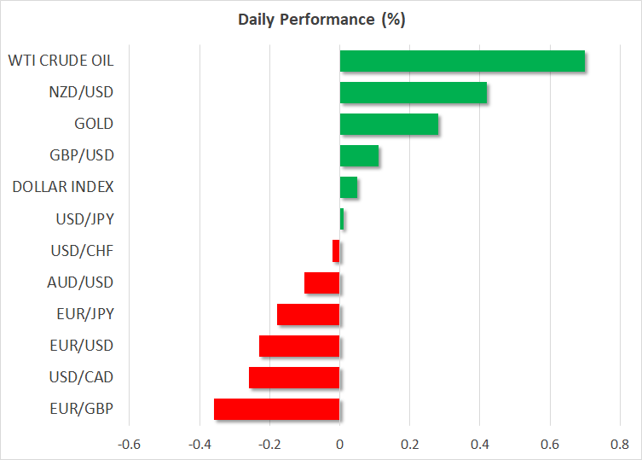This screenshot has width=642, height=460.
Task: Click the 0.8 x-axis value
Action: click(620, 445)
